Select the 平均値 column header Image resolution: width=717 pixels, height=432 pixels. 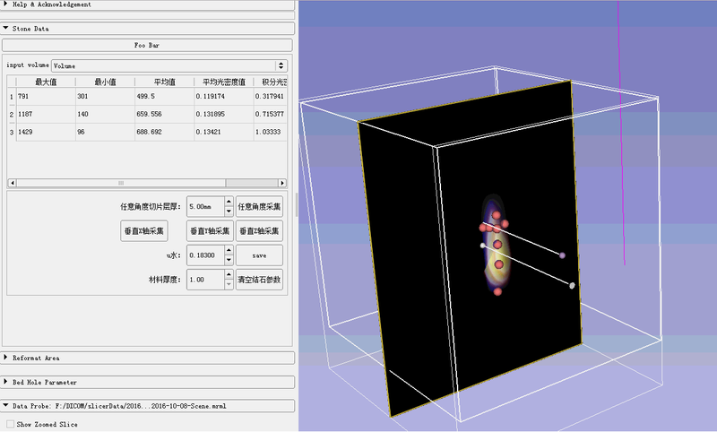point(164,82)
